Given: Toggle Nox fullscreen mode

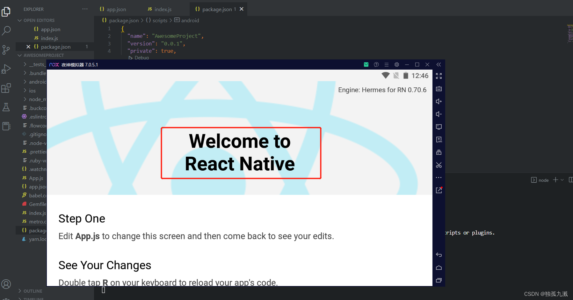Looking at the screenshot, I should pos(439,76).
